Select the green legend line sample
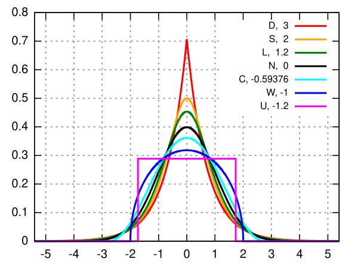 (310, 53)
